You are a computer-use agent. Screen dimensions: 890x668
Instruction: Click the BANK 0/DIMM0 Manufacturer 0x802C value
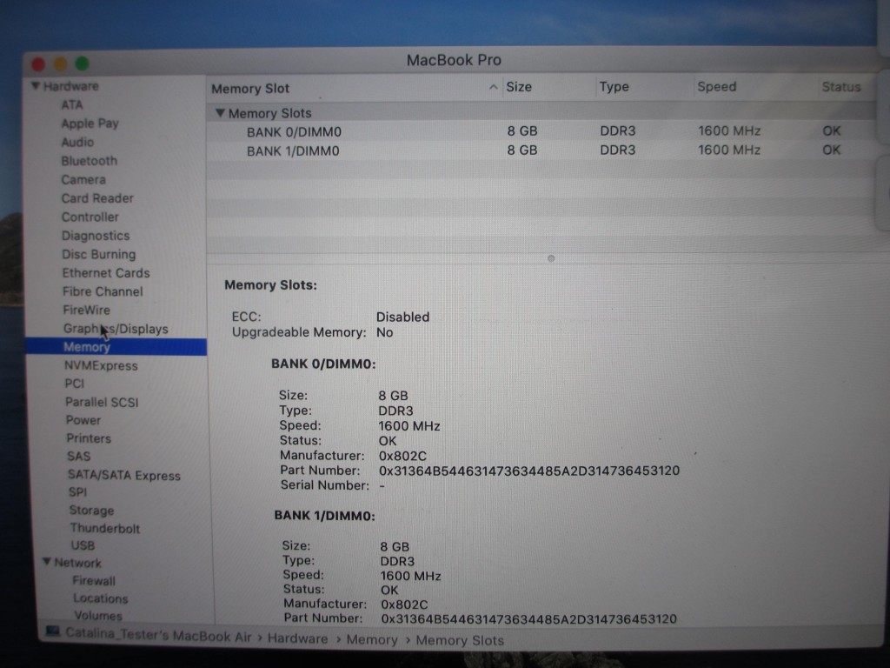click(x=402, y=456)
